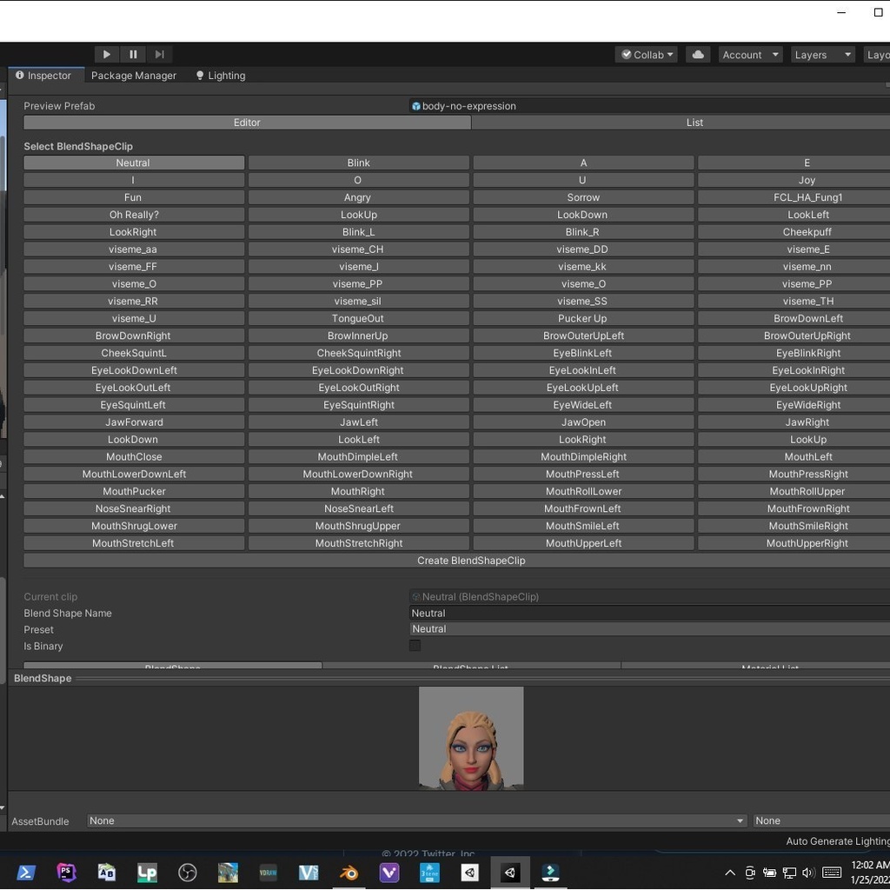The image size is (890, 890).
Task: Click the Auto Generate Lighting status text
Action: tap(838, 841)
